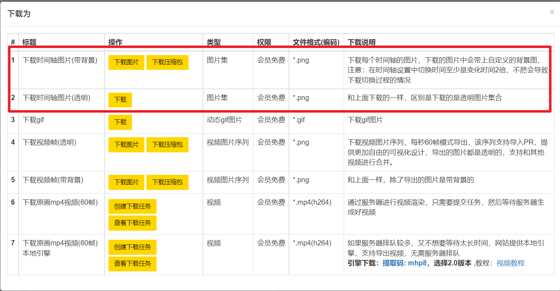Click 下载压缩包 for 下载时间轴图片(带背景)
560x291 pixels.
tap(167, 62)
